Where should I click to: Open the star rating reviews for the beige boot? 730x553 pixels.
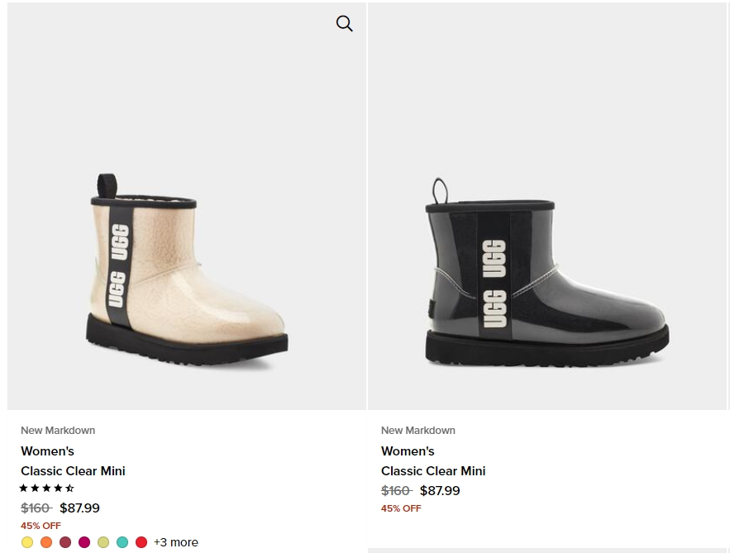46,489
